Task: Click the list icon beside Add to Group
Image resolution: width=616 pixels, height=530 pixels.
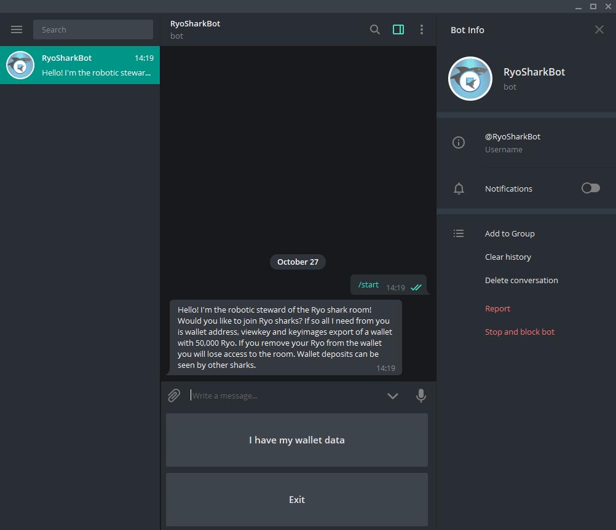Action: (459, 233)
